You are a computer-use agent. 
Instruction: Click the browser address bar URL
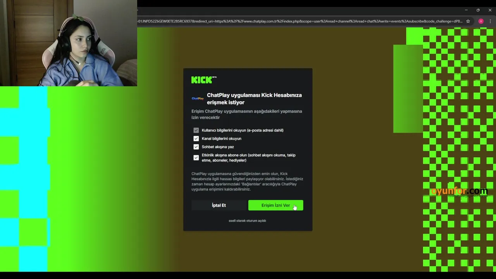pyautogui.click(x=300, y=21)
